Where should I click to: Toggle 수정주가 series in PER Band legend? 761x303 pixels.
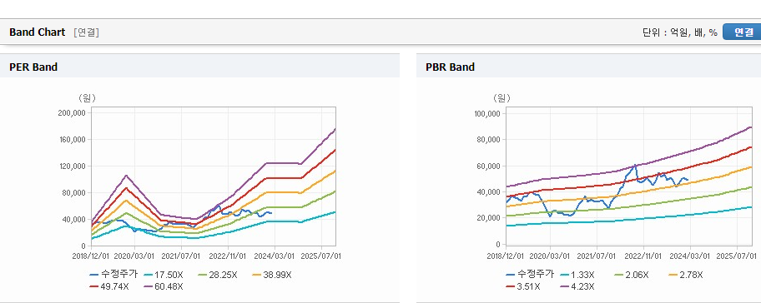coord(113,275)
